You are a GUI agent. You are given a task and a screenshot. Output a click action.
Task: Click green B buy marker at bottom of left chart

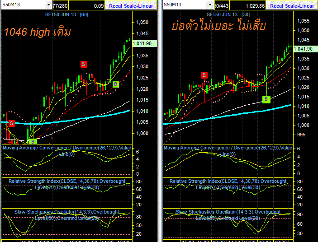coord(33,141)
